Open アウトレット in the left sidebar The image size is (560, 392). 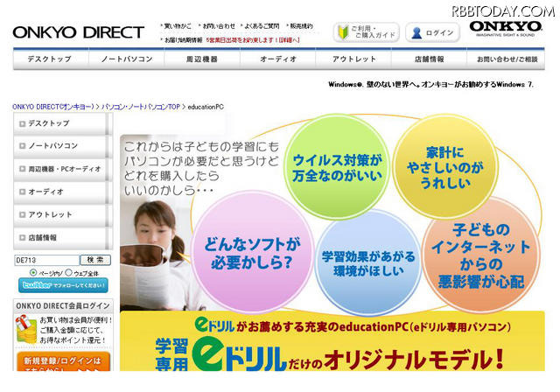pyautogui.click(x=63, y=214)
